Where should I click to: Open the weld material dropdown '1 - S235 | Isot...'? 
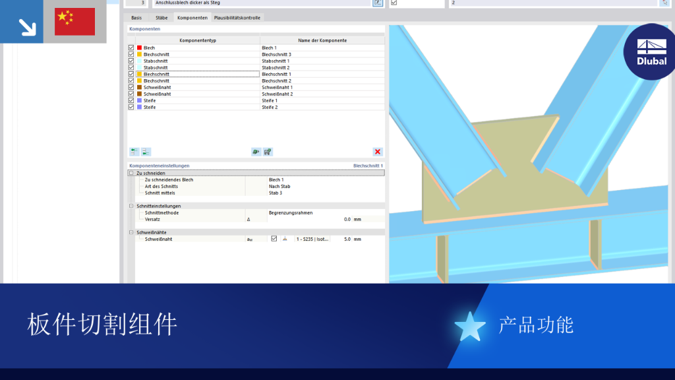point(312,239)
